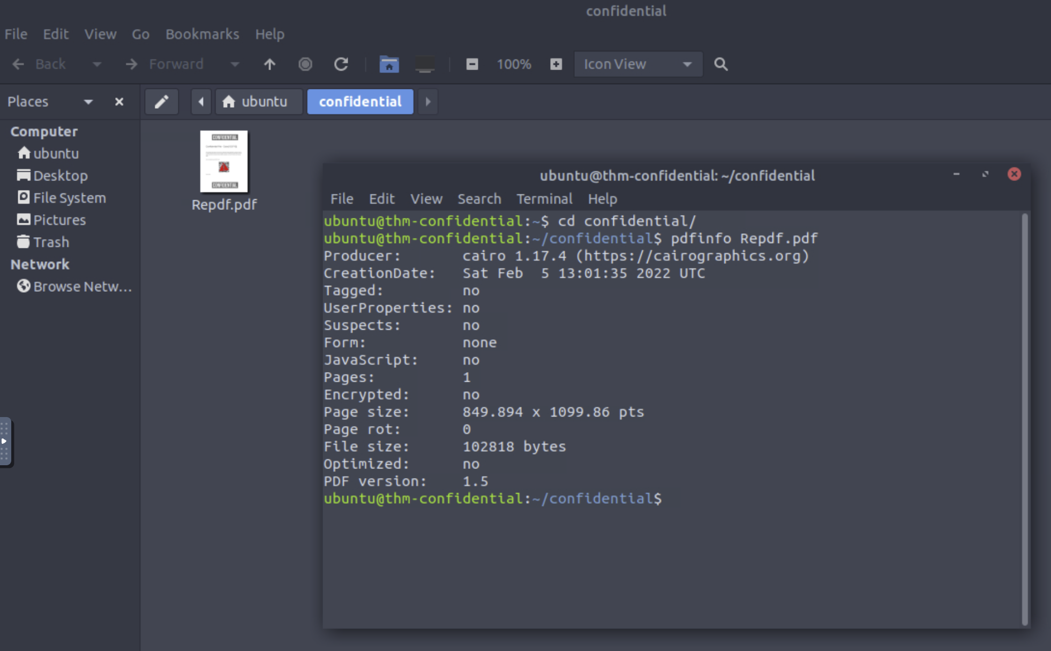The image size is (1051, 651).
Task: Click the Forward navigation button
Action: click(x=164, y=64)
